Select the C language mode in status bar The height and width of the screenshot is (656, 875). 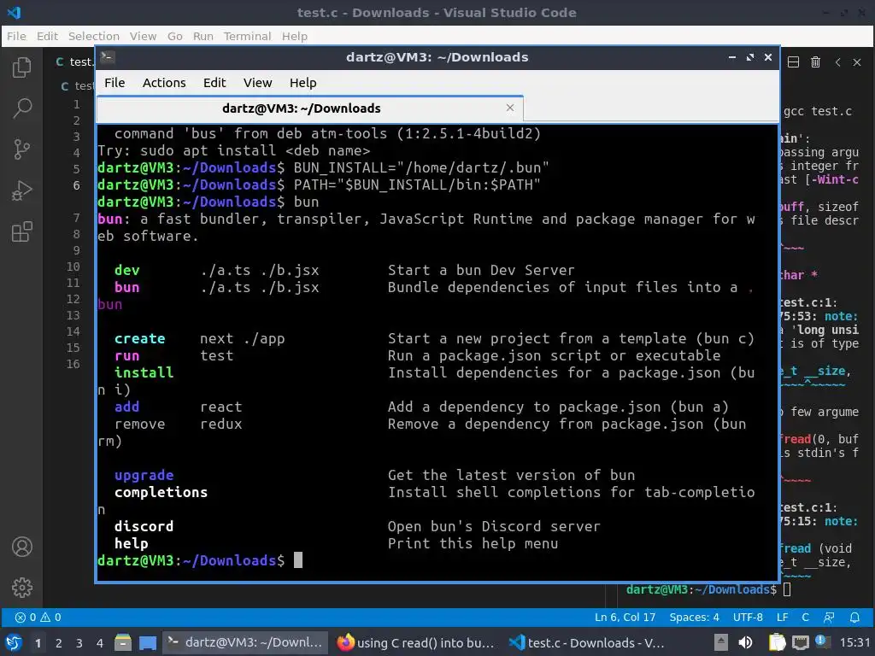(x=805, y=617)
